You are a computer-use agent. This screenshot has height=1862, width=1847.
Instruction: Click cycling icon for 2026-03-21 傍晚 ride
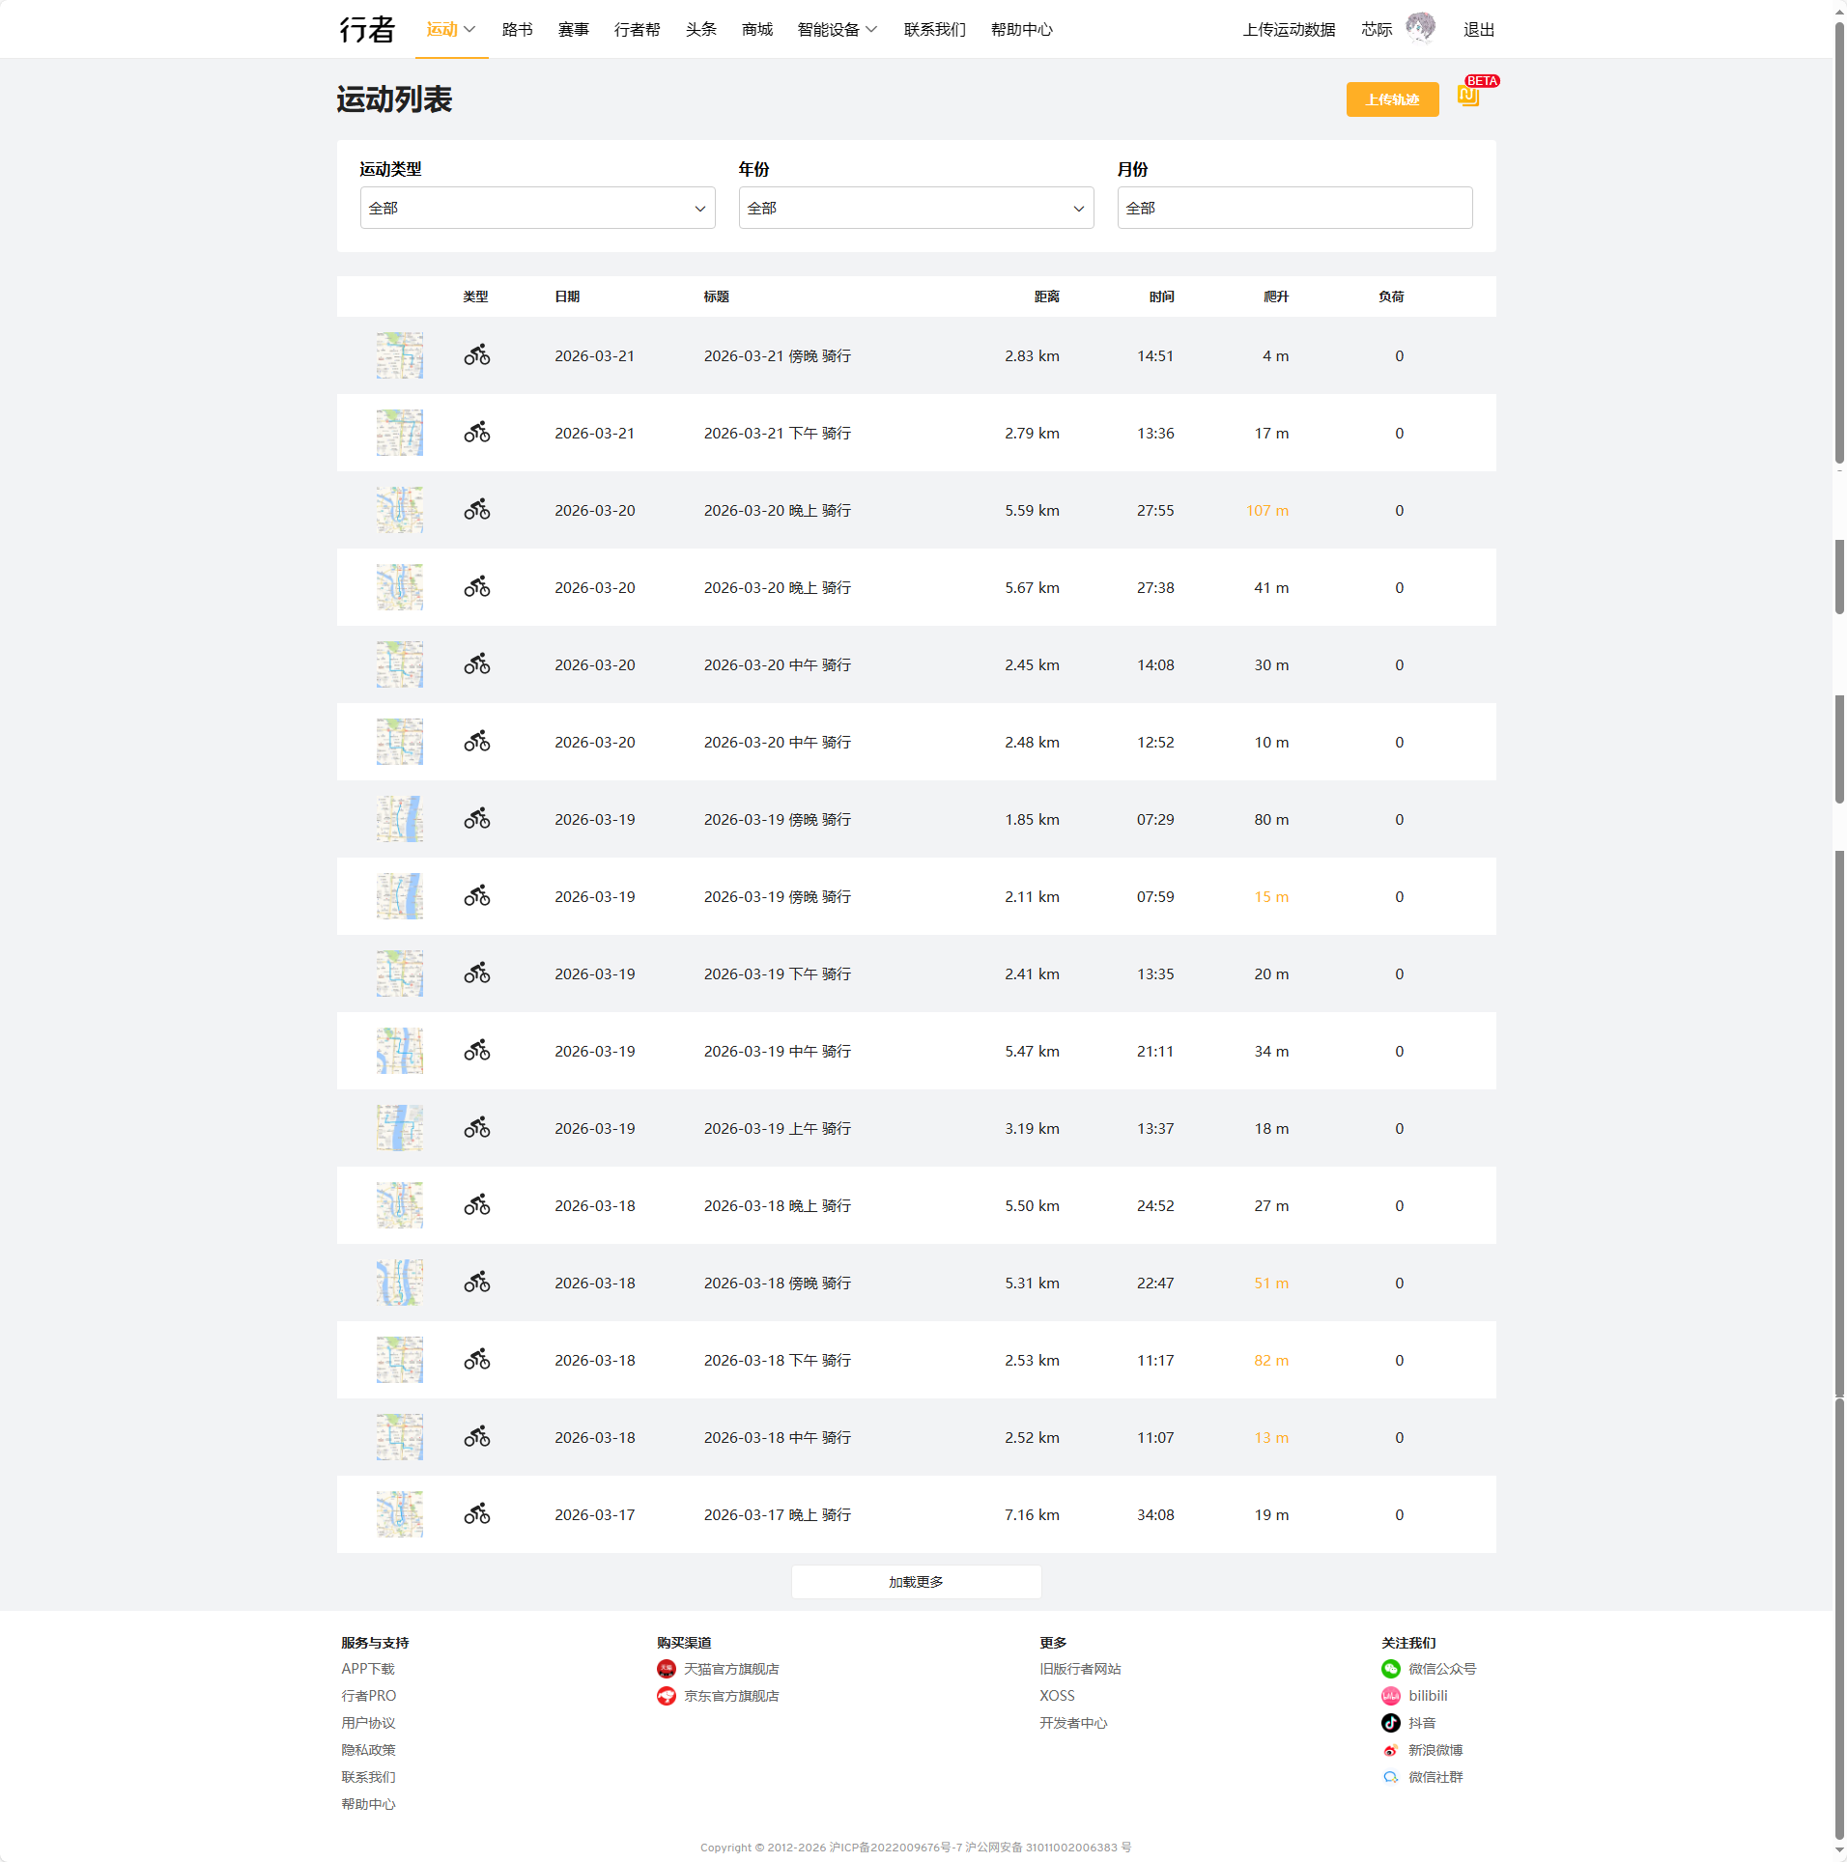(x=476, y=355)
